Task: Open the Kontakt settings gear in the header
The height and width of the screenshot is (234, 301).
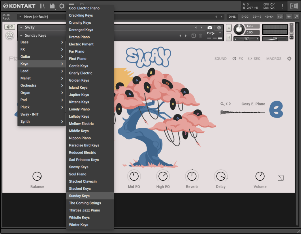Action: [x=61, y=6]
